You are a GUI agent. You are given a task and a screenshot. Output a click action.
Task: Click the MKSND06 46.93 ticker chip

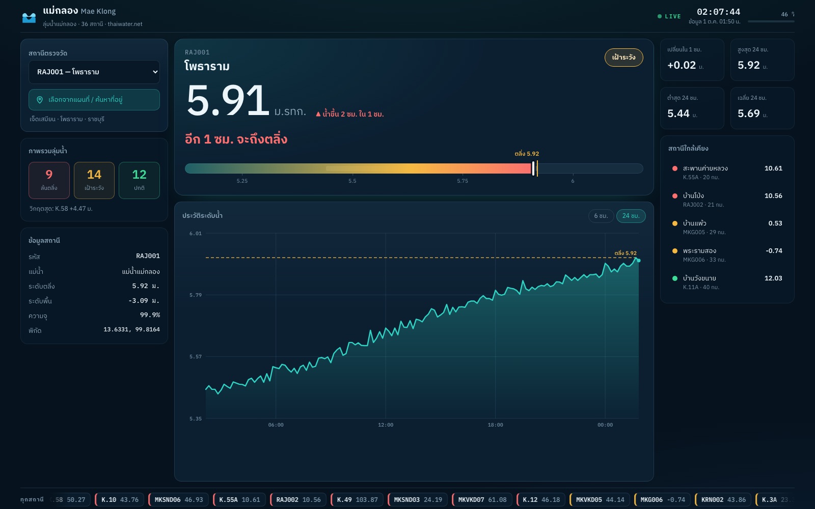point(179,500)
